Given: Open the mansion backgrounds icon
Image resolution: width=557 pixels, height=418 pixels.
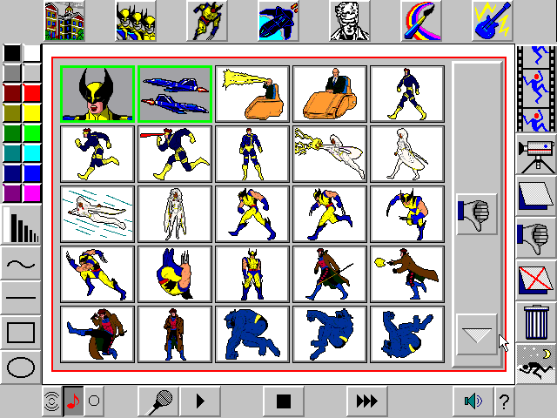Looking at the screenshot, I should [64, 21].
